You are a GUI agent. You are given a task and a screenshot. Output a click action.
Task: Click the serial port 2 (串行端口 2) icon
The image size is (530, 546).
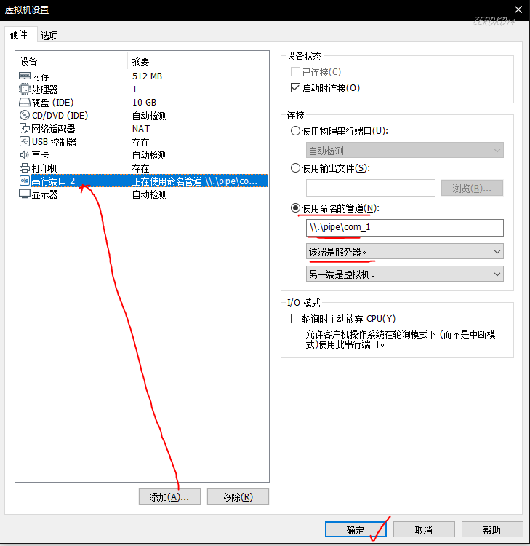click(x=24, y=181)
